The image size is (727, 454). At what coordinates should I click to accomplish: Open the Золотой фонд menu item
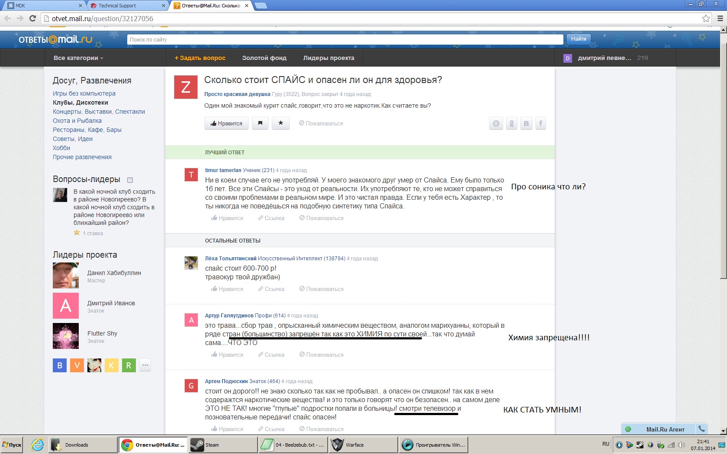[x=264, y=58]
